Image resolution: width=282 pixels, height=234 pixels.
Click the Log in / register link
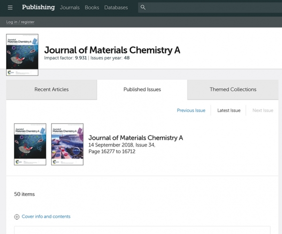[20, 22]
